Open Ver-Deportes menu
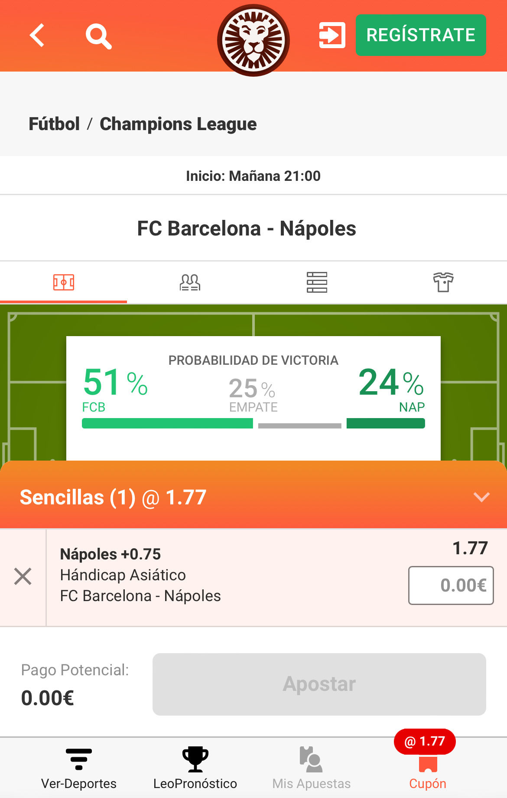 tap(79, 768)
